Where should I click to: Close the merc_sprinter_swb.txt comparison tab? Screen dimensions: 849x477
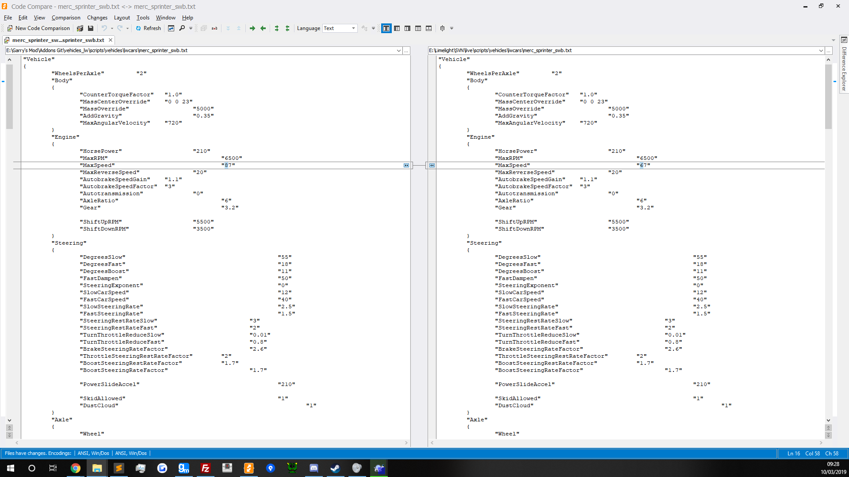[111, 40]
